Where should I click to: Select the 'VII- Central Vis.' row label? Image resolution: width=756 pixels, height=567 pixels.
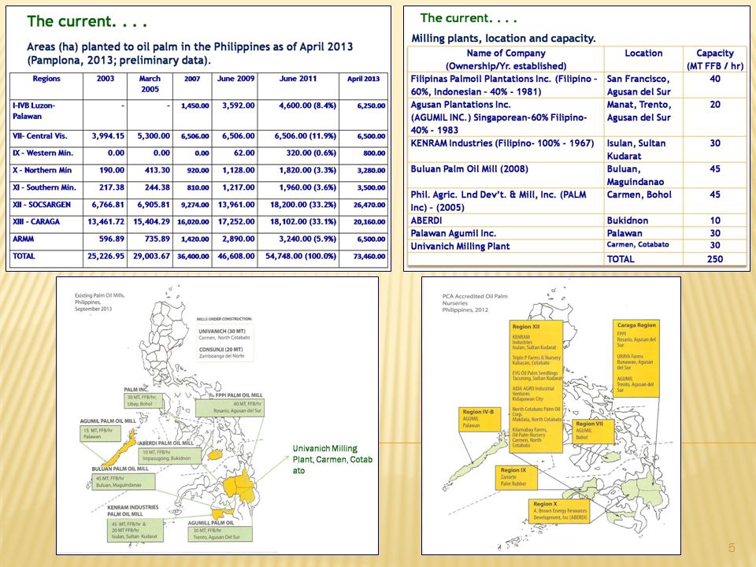click(40, 136)
